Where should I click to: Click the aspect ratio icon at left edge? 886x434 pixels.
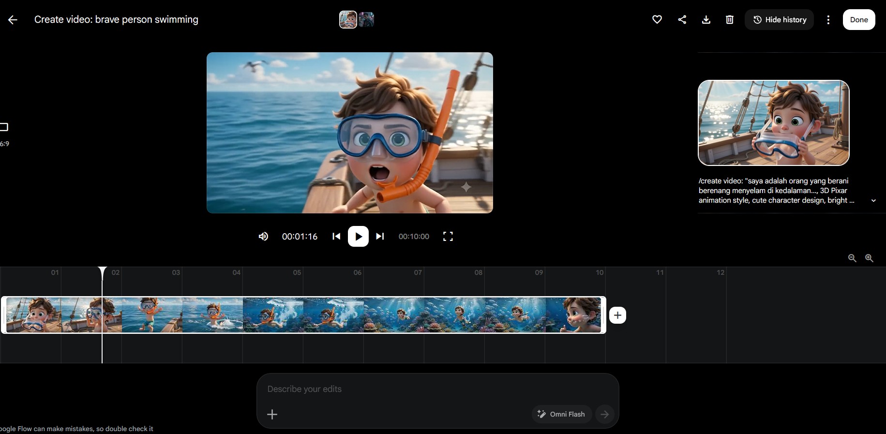tap(3, 127)
